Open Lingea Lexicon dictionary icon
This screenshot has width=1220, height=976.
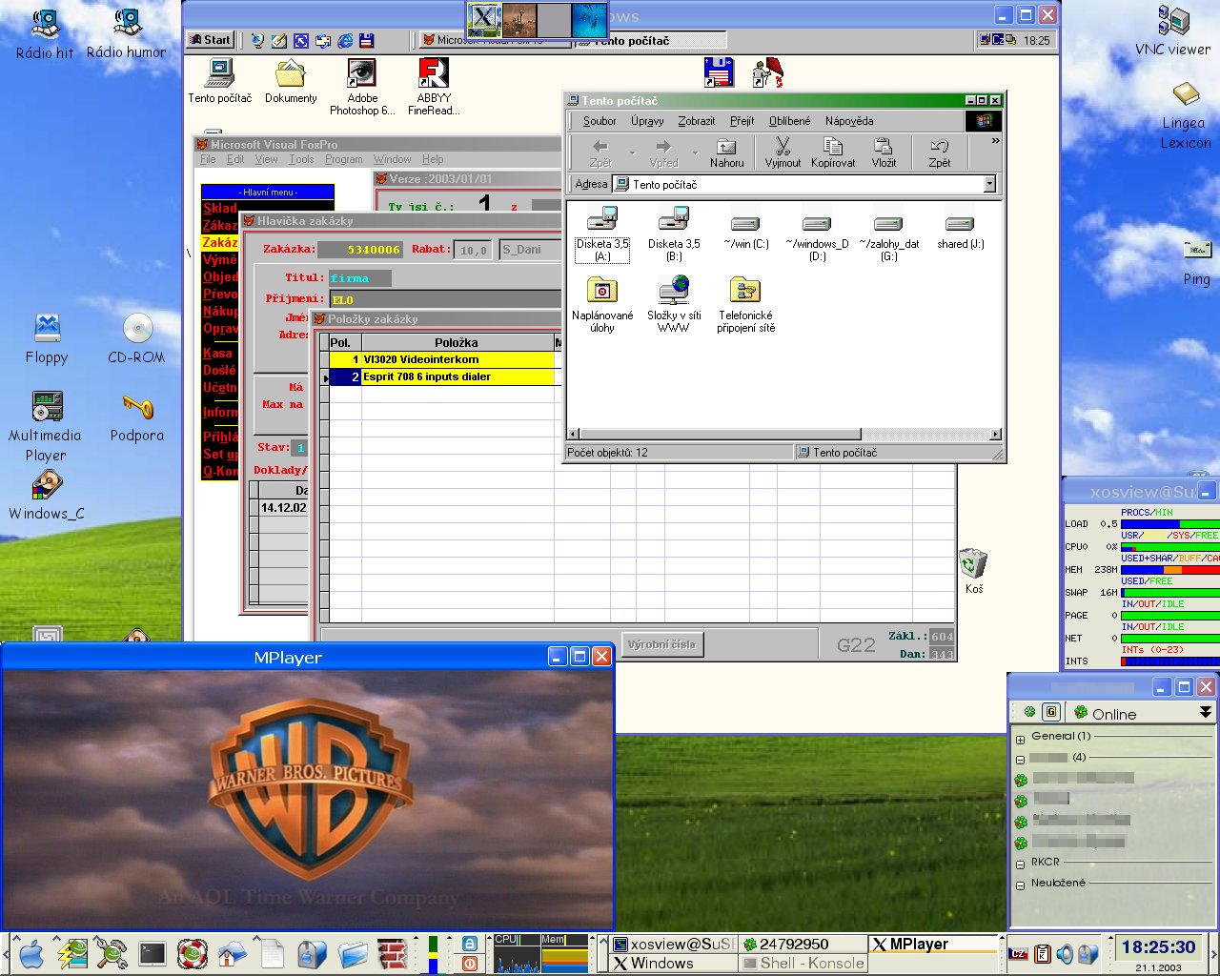[1185, 114]
